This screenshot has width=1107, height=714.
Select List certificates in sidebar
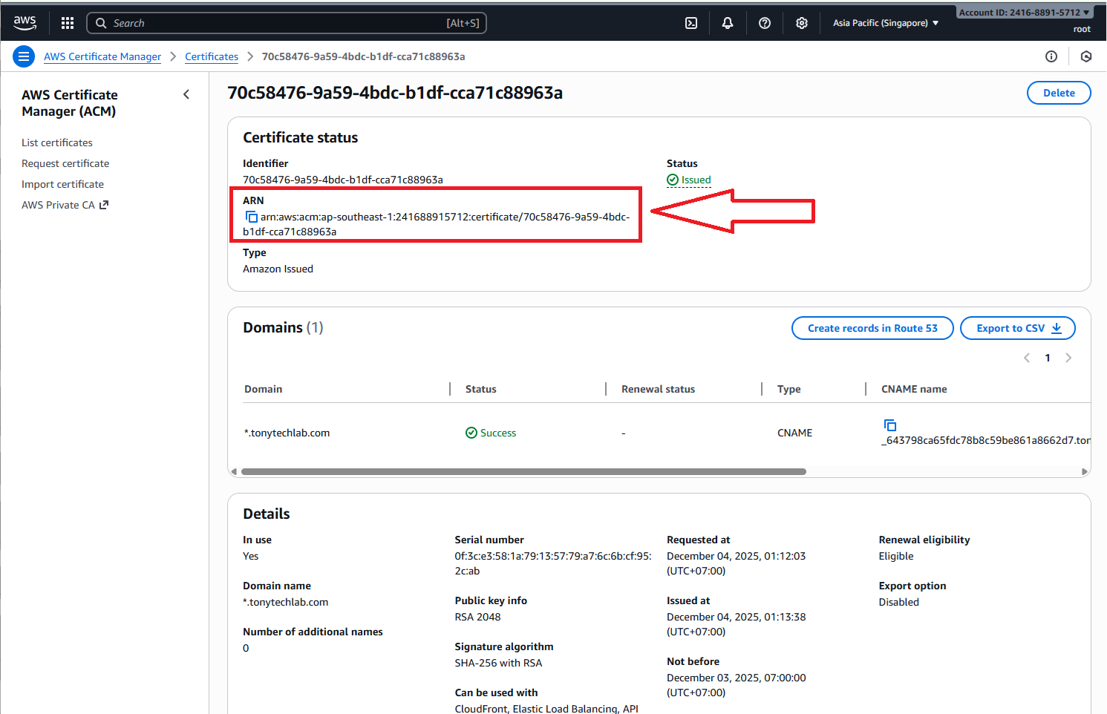57,143
